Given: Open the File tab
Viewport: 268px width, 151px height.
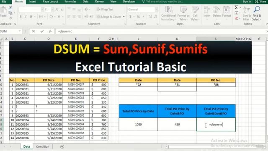Looking at the screenshot, I should pyautogui.click(x=4, y=2).
